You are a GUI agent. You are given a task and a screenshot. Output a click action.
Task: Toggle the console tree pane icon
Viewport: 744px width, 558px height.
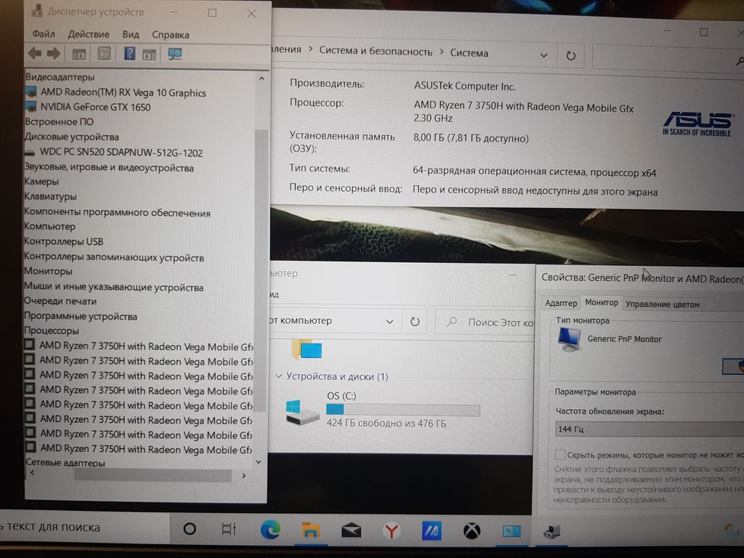tap(78, 54)
